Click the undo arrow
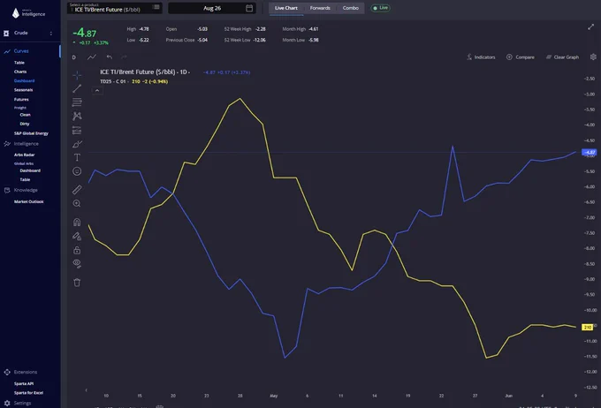This screenshot has width=601, height=408. (110, 57)
